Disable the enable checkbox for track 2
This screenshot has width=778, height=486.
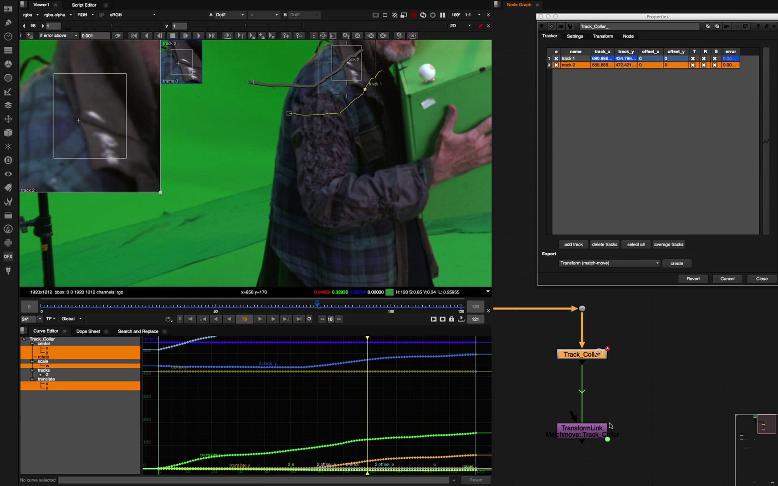coord(556,65)
